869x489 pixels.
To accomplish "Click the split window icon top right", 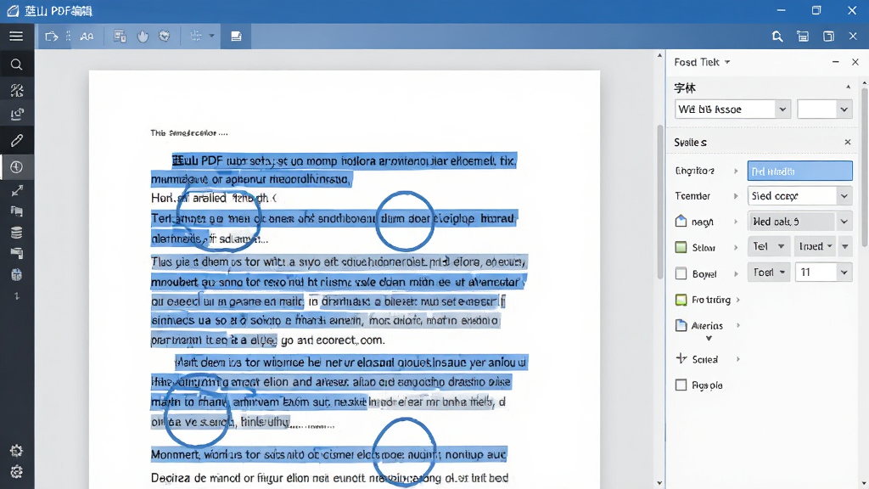I will (828, 37).
